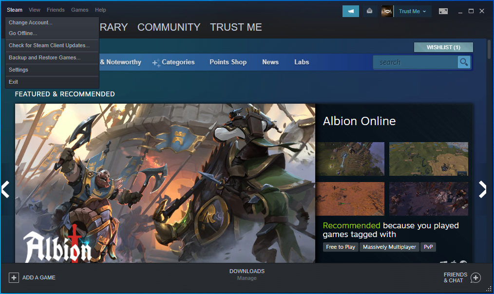Open the View menu
Screen dimensions: 494x294
coord(34,10)
